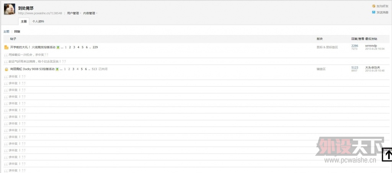This screenshot has height=173, width=392.
Task: Open the 绚丽霓虹 Ducky 9008 S3 thread
Action: tap(32, 69)
